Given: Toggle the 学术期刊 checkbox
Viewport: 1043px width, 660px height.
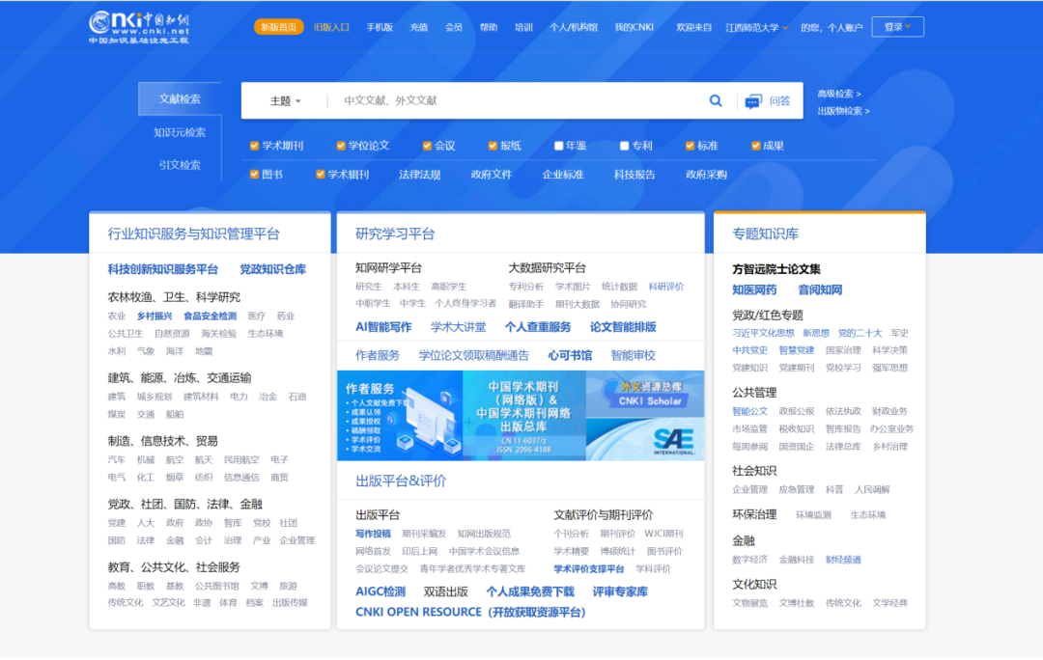Looking at the screenshot, I should coord(254,146).
